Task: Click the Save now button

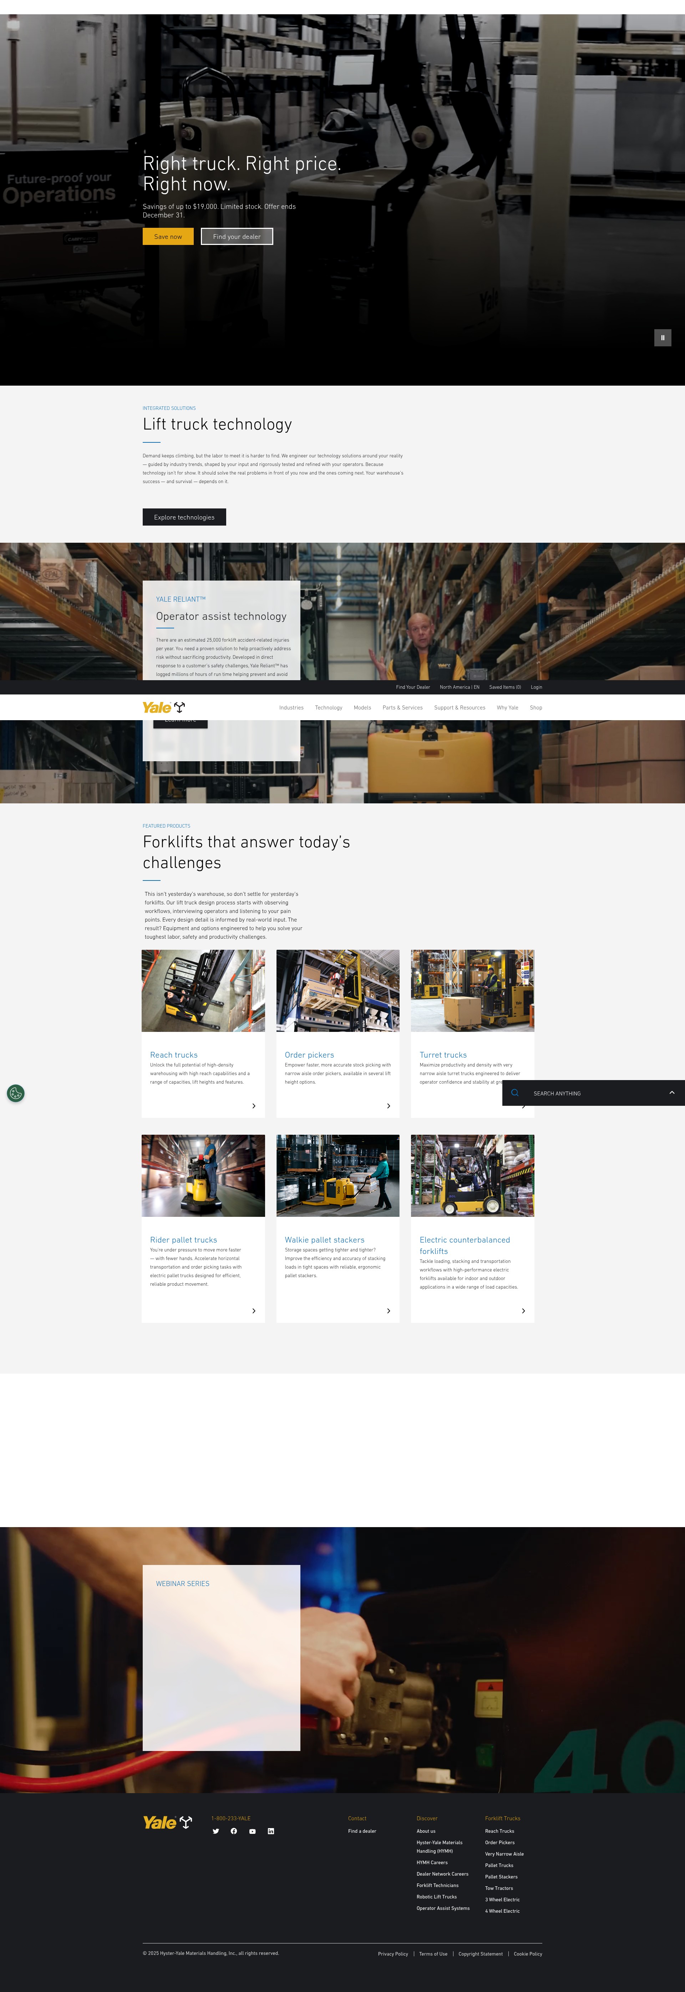Action: click(x=168, y=237)
